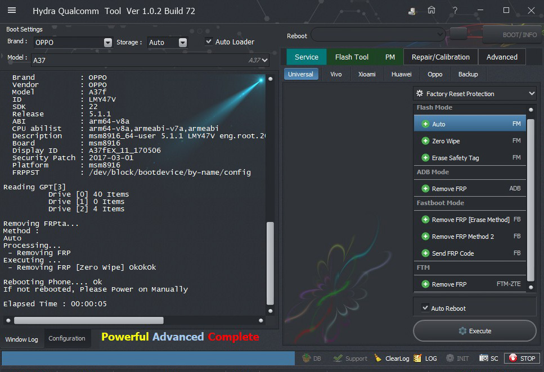This screenshot has width=544, height=372.
Task: Expand the Model A37 dropdown
Action: click(x=265, y=60)
